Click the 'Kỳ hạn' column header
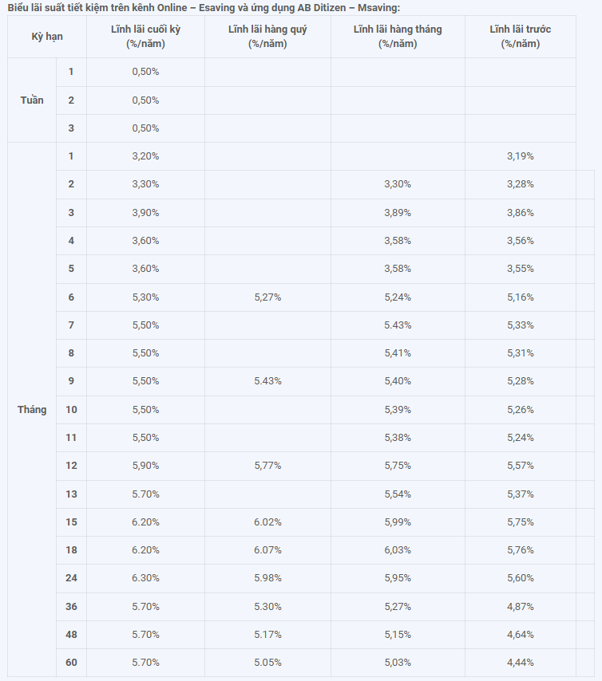 tap(47, 37)
